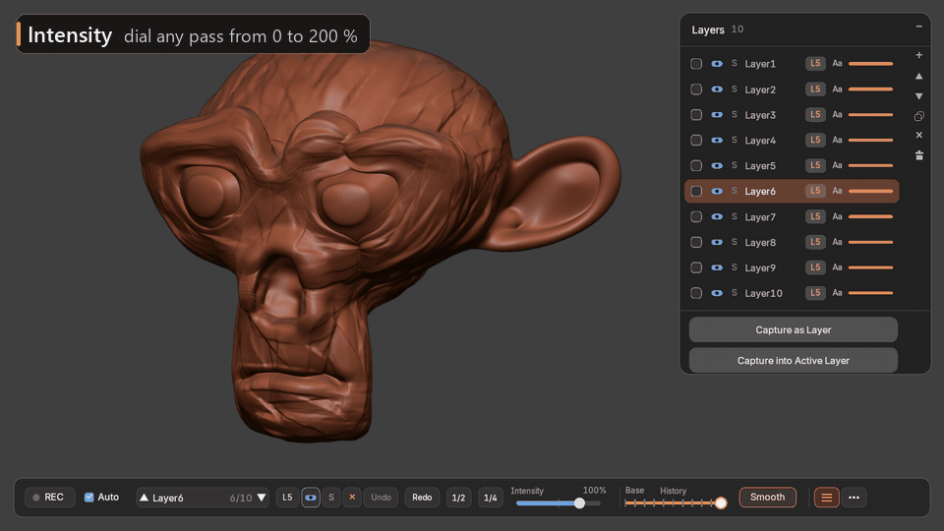Image resolution: width=944 pixels, height=531 pixels.
Task: Select Layer2 row by name
Action: tap(760, 89)
